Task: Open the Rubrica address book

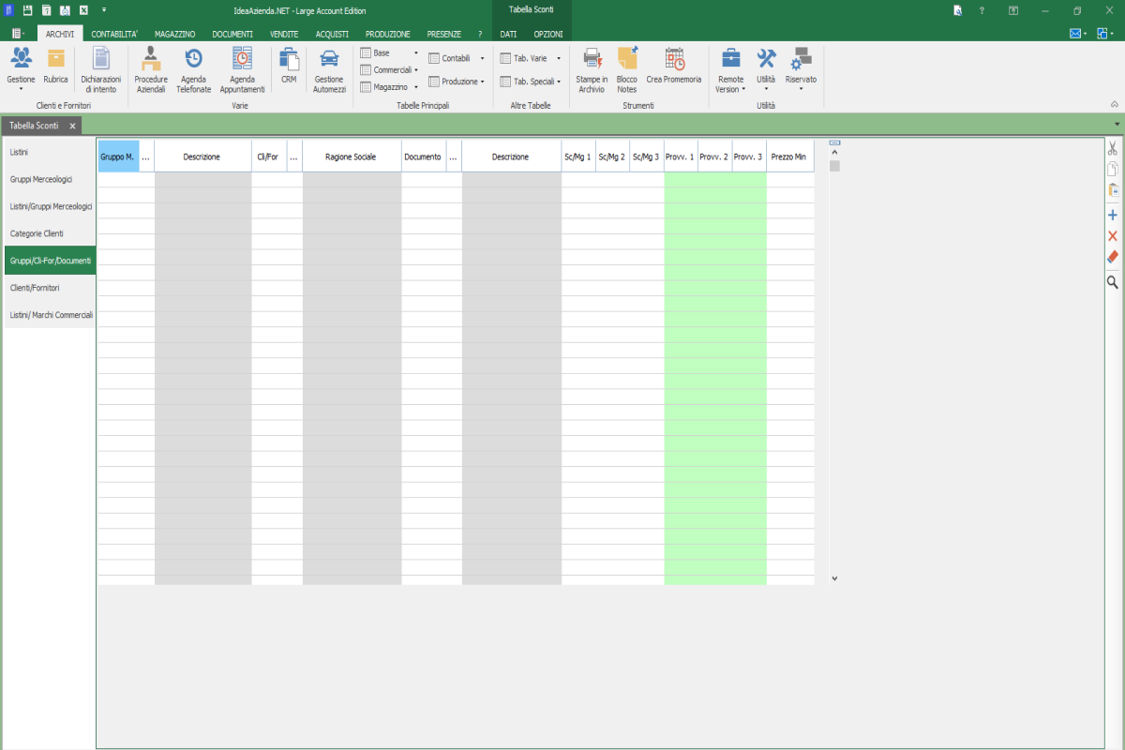Action: click(x=56, y=66)
